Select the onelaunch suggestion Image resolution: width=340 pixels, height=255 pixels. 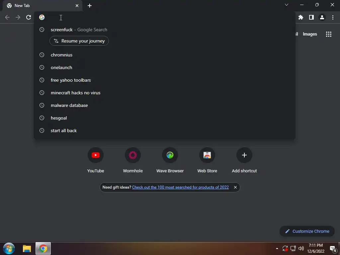coord(165,67)
